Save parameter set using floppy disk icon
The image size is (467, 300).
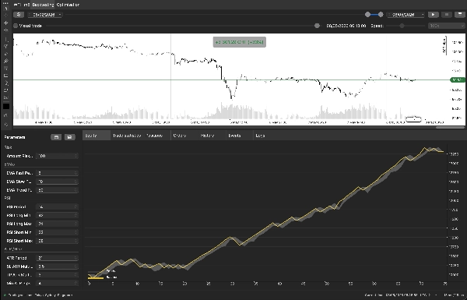point(70,137)
